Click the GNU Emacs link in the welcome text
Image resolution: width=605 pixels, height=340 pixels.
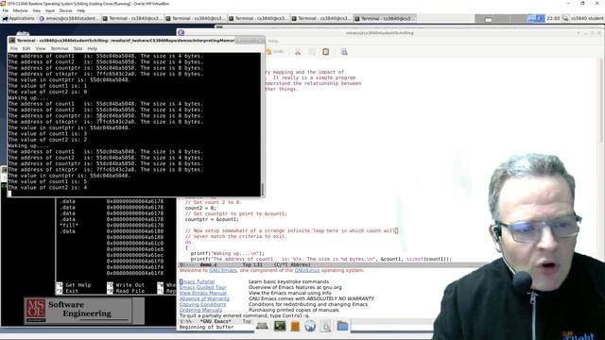(223, 270)
